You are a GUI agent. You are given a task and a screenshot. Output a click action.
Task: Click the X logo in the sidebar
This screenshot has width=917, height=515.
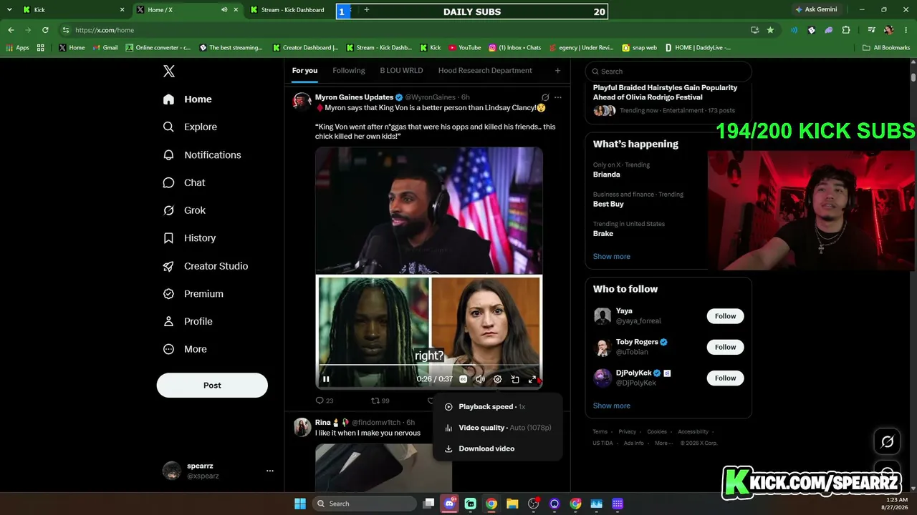pos(169,71)
